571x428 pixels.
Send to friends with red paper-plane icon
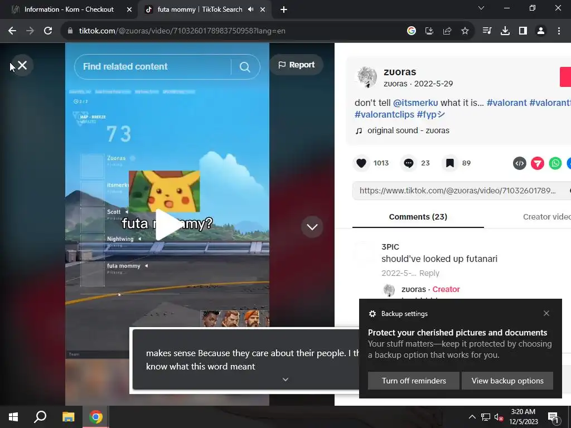pos(538,163)
